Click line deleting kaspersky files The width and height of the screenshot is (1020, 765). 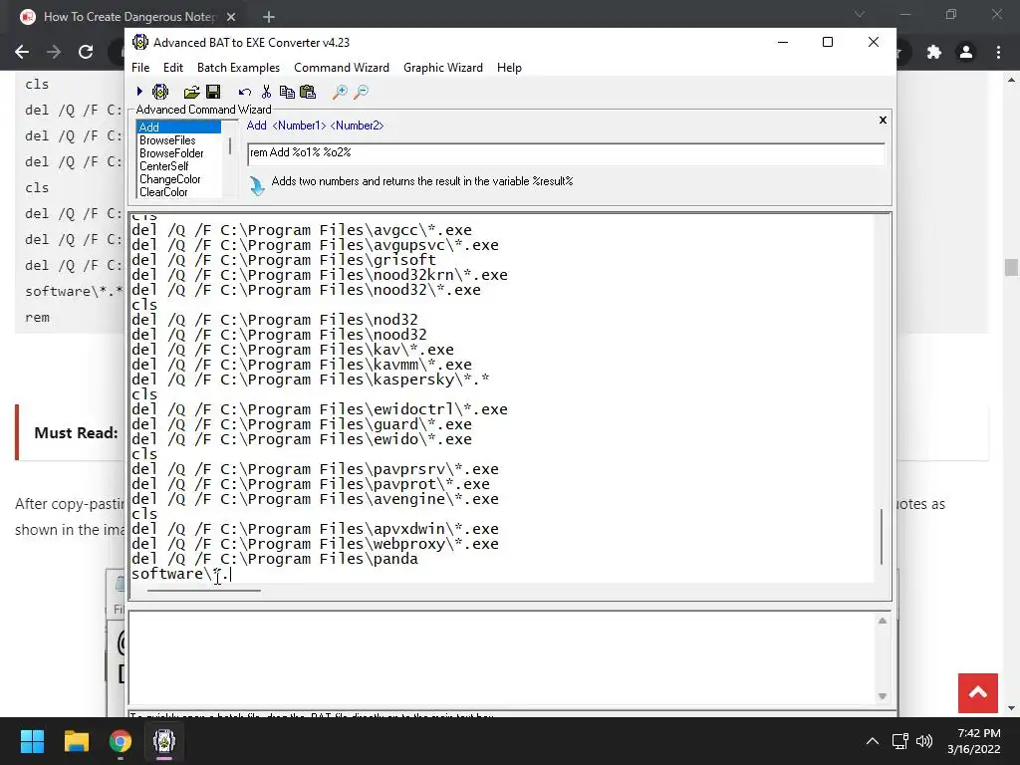pos(311,380)
